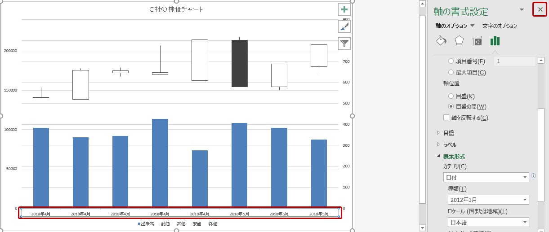Open the Chart Elements plus button
This screenshot has width=549, height=232.
tap(344, 10)
